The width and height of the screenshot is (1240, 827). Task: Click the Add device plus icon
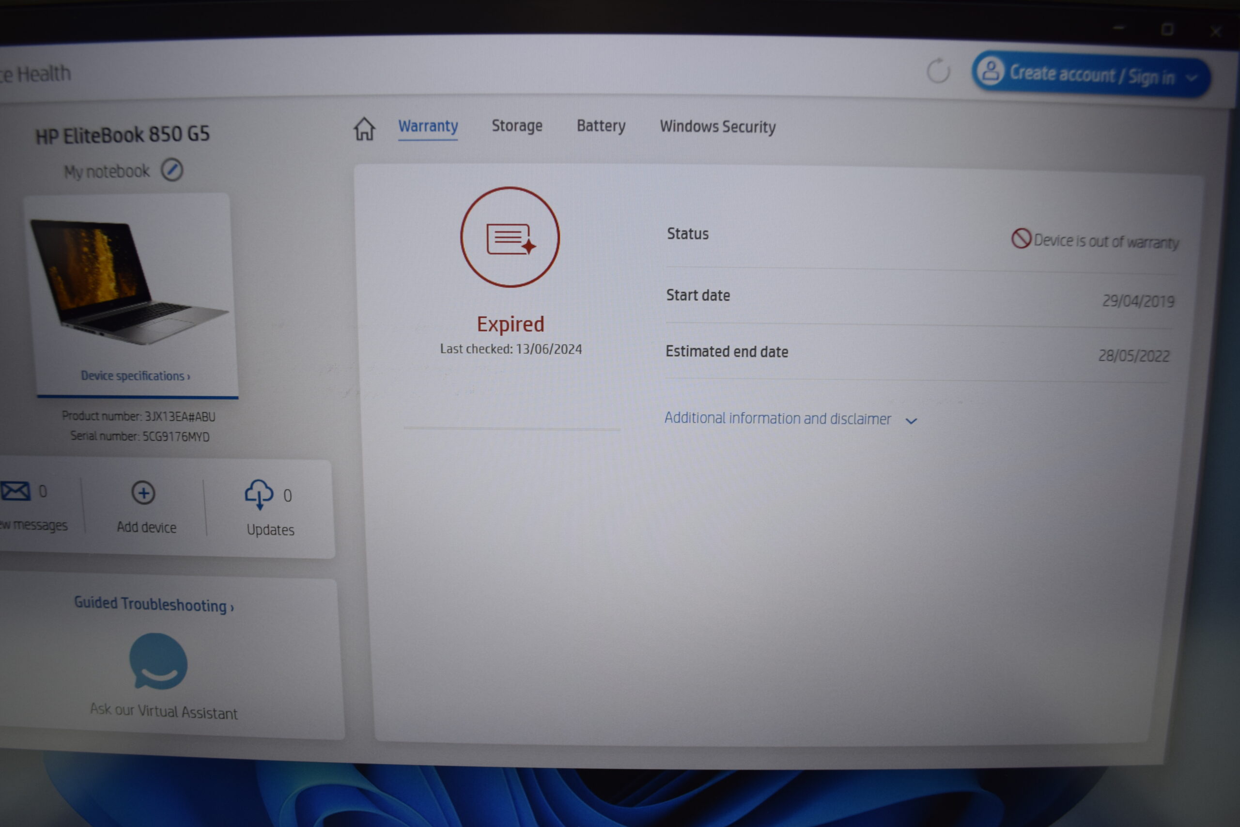click(143, 493)
